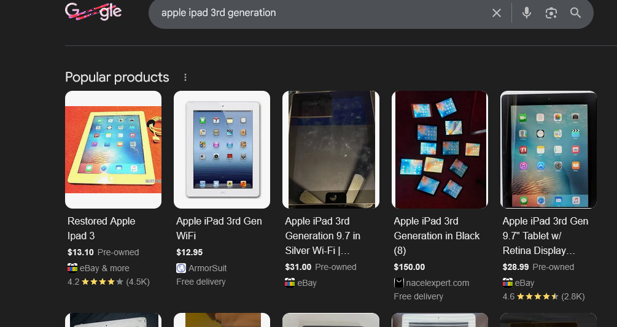
Task: Start voice search with the microphone icon
Action: pyautogui.click(x=527, y=13)
